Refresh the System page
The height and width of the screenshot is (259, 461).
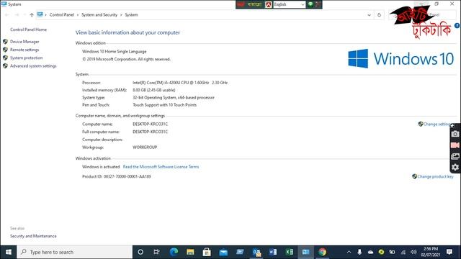(380, 15)
